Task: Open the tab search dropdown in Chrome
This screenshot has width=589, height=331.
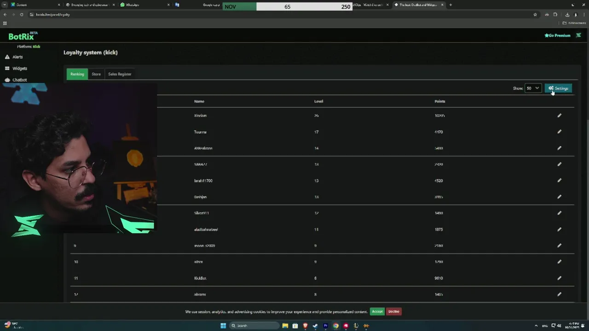Action: click(5, 5)
